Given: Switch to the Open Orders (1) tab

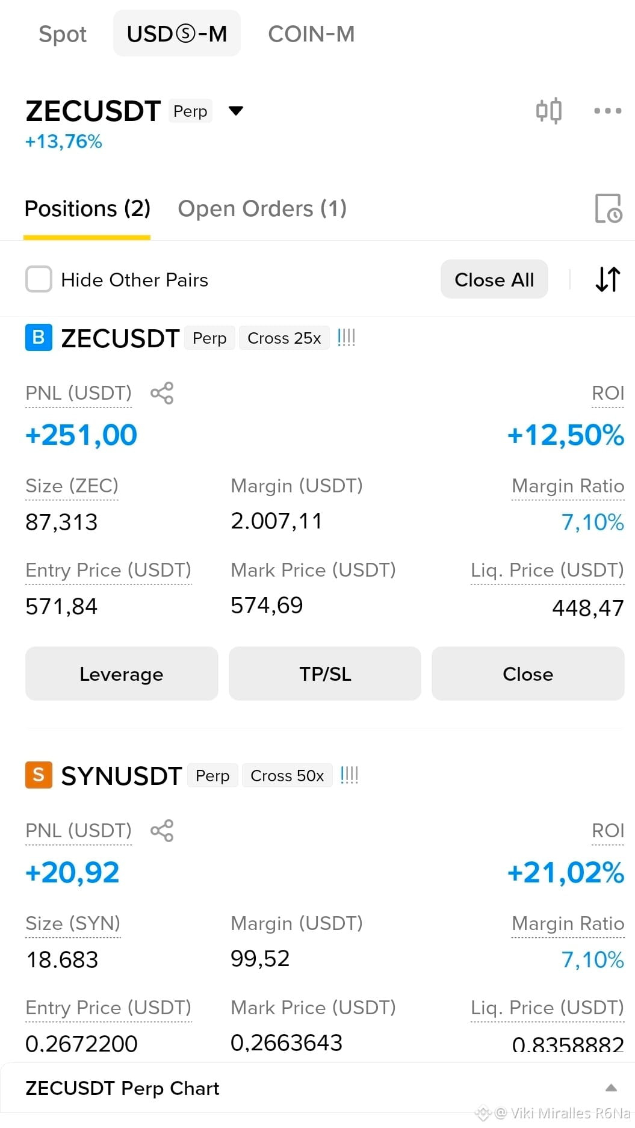Looking at the screenshot, I should click(262, 209).
